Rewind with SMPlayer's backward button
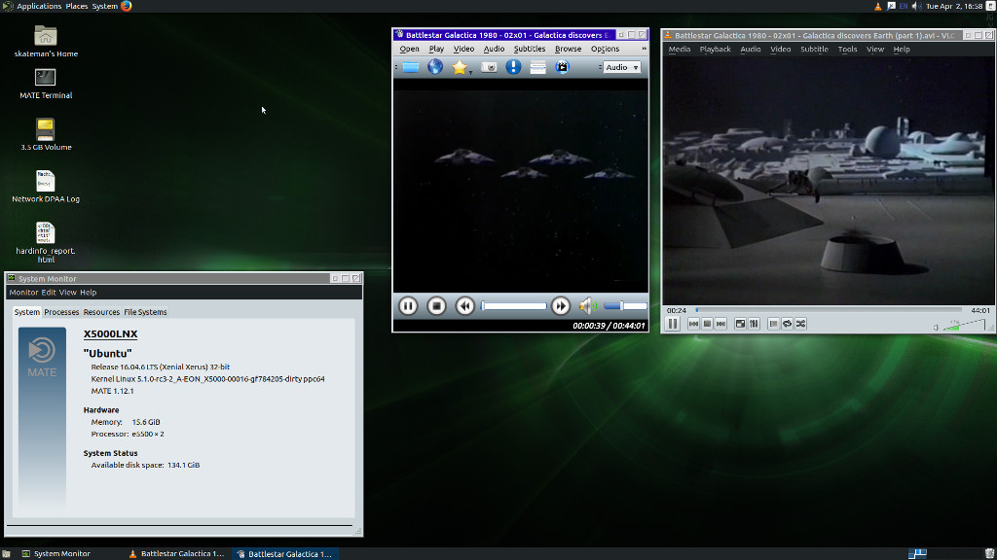 [464, 306]
